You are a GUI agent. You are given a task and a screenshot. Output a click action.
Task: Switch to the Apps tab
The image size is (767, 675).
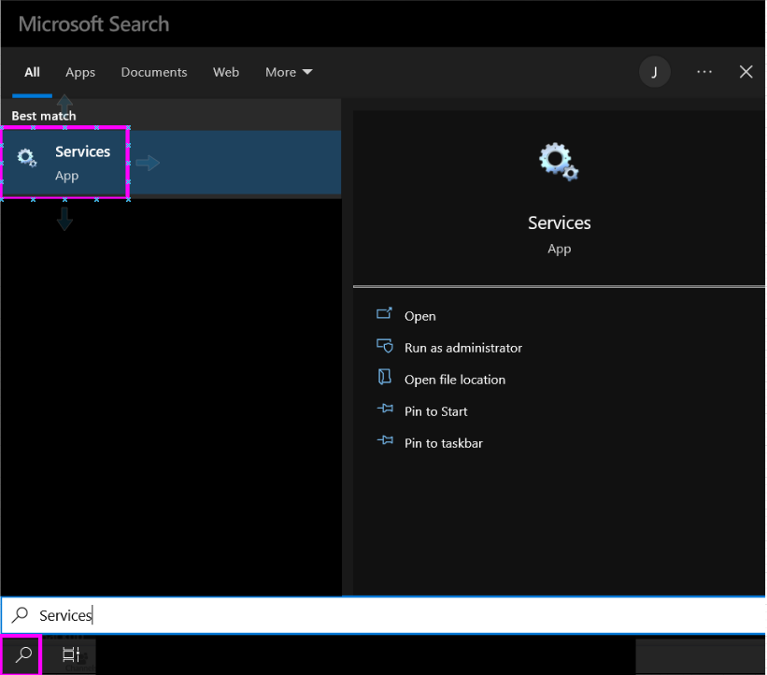80,72
